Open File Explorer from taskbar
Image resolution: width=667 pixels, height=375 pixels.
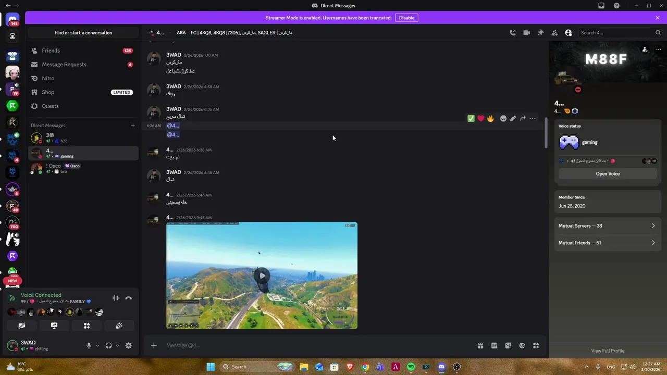pos(304,367)
